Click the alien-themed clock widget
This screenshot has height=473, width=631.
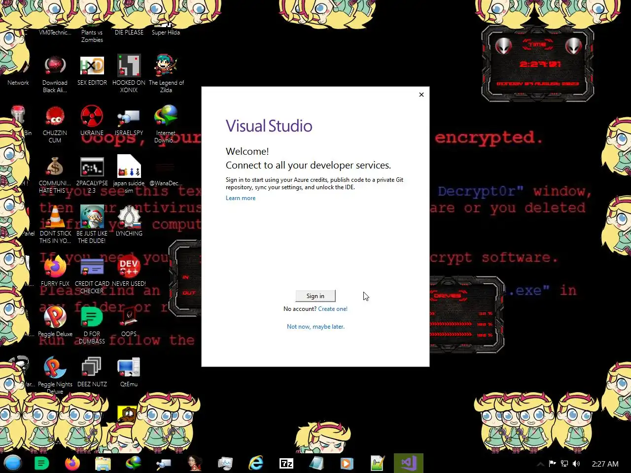pos(538,64)
